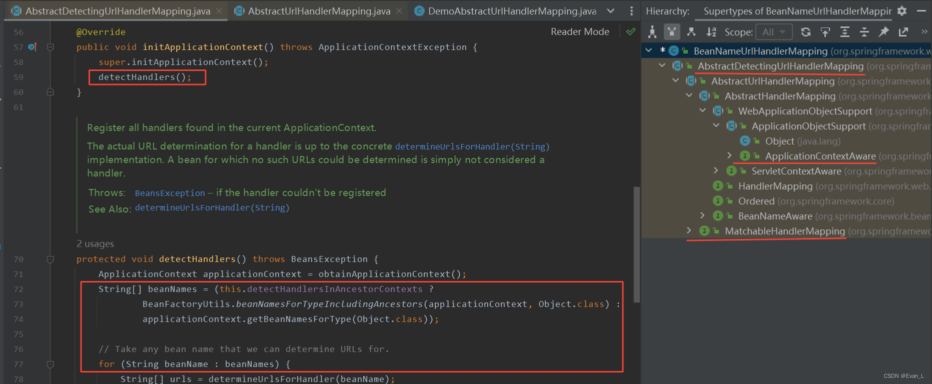Enable Reader Mode in the editor

580,31
